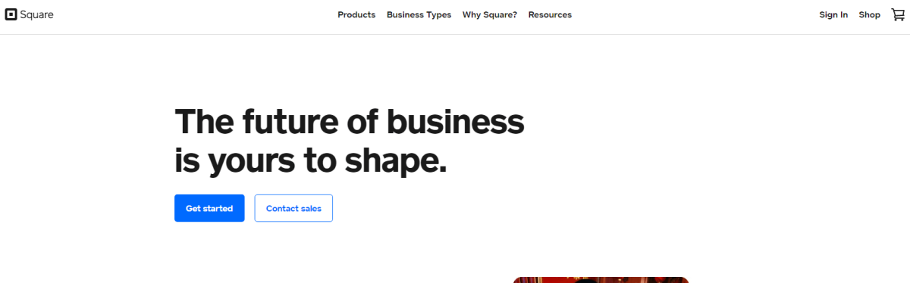Open the Why Square? menu
Screen dimensions: 910x283
(x=490, y=14)
